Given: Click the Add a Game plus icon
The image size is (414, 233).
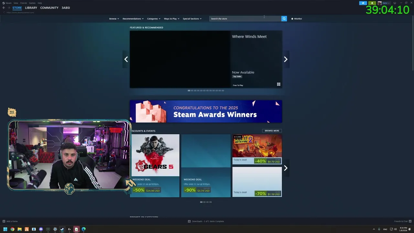Looking at the screenshot, I should [4, 221].
